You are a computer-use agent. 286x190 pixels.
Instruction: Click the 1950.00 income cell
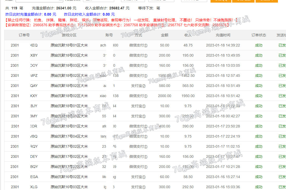pyautogui.click(x=188, y=96)
